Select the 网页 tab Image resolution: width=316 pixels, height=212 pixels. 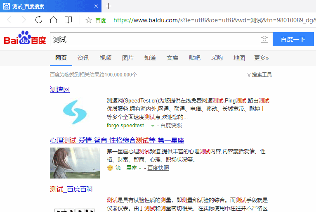tap(61, 58)
